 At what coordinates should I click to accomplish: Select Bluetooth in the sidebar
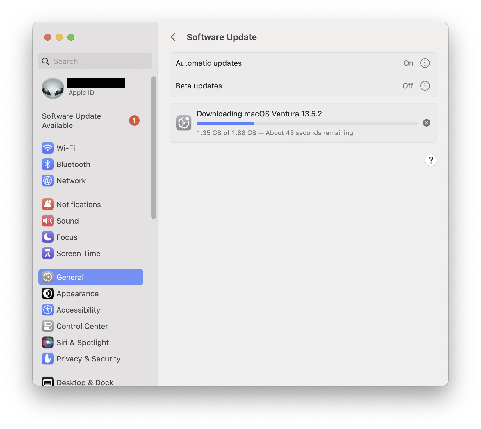coord(91,164)
